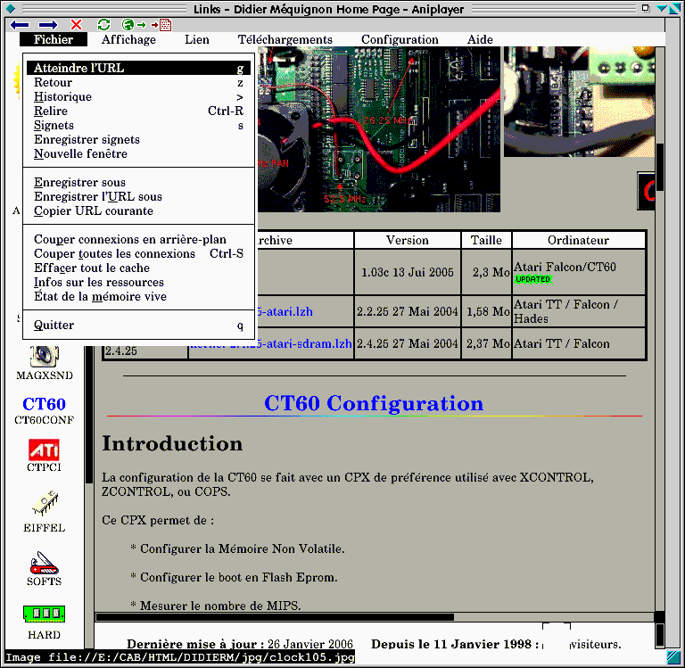This screenshot has width=685, height=668.
Task: Click the '2,37 Mo' size cell
Action: click(x=488, y=344)
